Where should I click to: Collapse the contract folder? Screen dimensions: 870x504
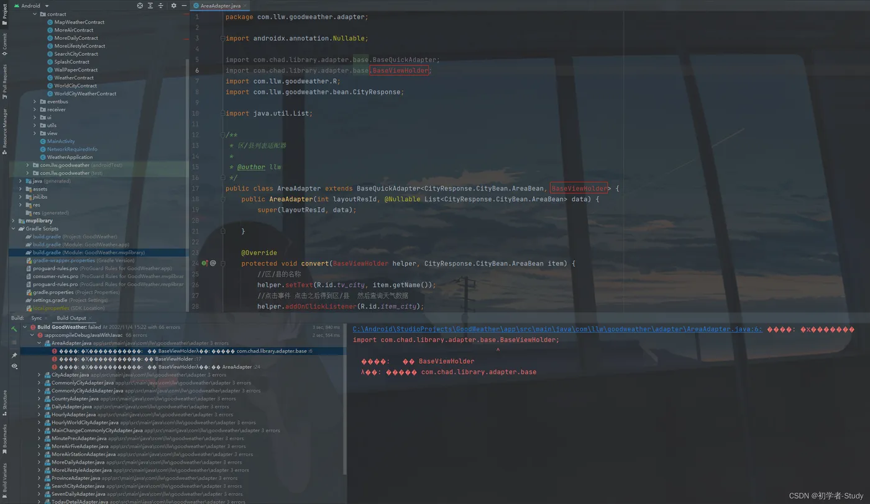click(35, 14)
